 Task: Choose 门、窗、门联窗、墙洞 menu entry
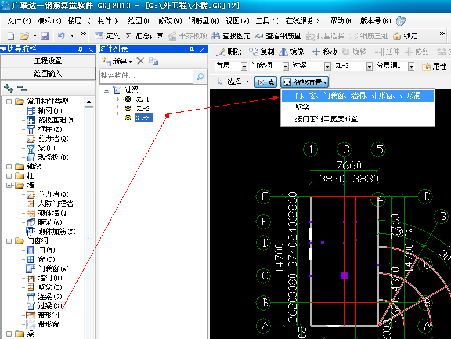[358, 96]
